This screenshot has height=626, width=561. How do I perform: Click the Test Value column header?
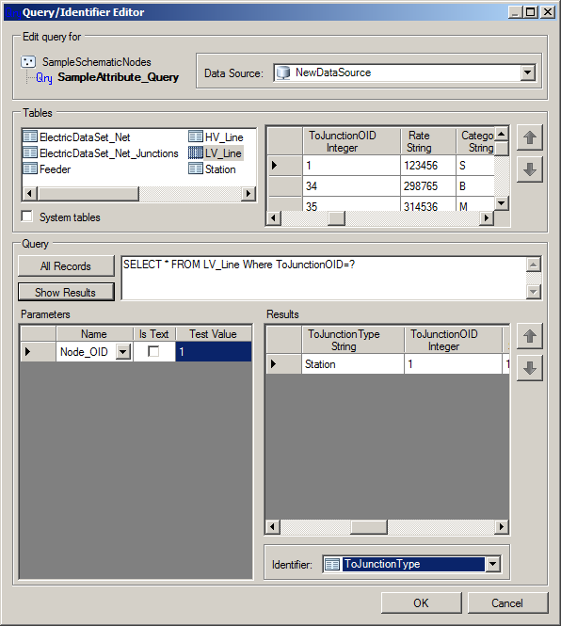click(214, 334)
